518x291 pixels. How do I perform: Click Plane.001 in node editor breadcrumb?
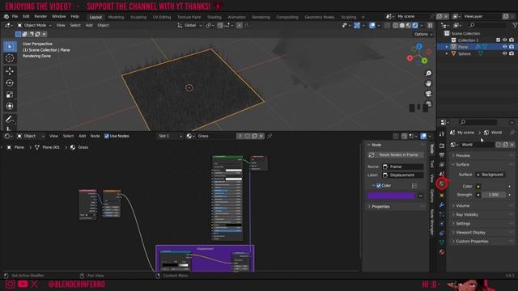tap(51, 147)
